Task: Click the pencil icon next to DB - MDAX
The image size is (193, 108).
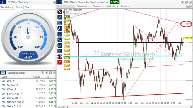Action: click(15, 89)
